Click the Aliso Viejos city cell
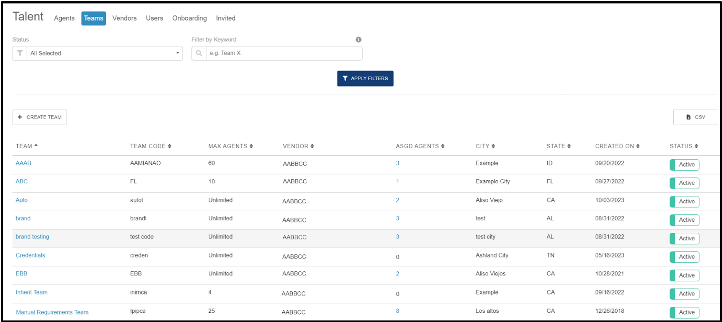 click(491, 274)
